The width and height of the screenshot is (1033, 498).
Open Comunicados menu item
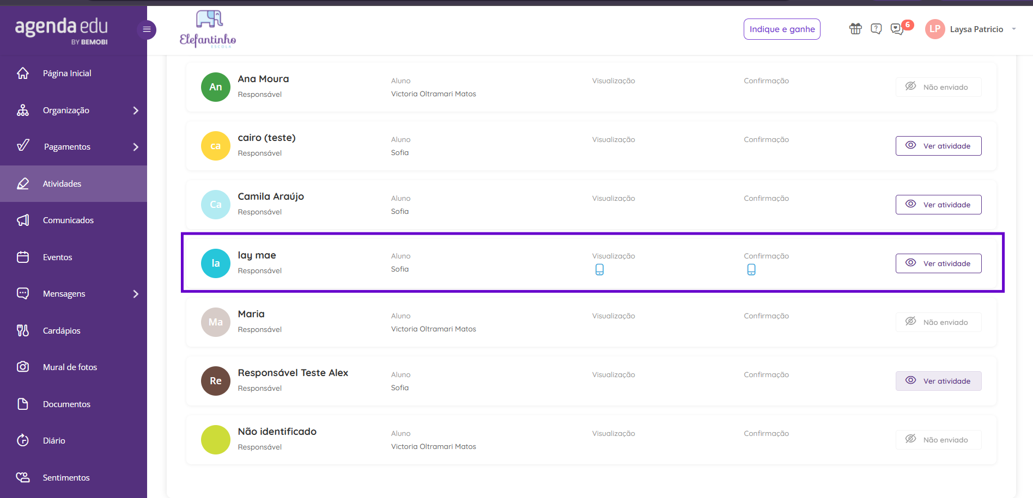click(x=74, y=220)
